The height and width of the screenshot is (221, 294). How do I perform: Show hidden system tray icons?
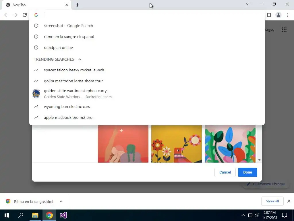tap(243, 215)
